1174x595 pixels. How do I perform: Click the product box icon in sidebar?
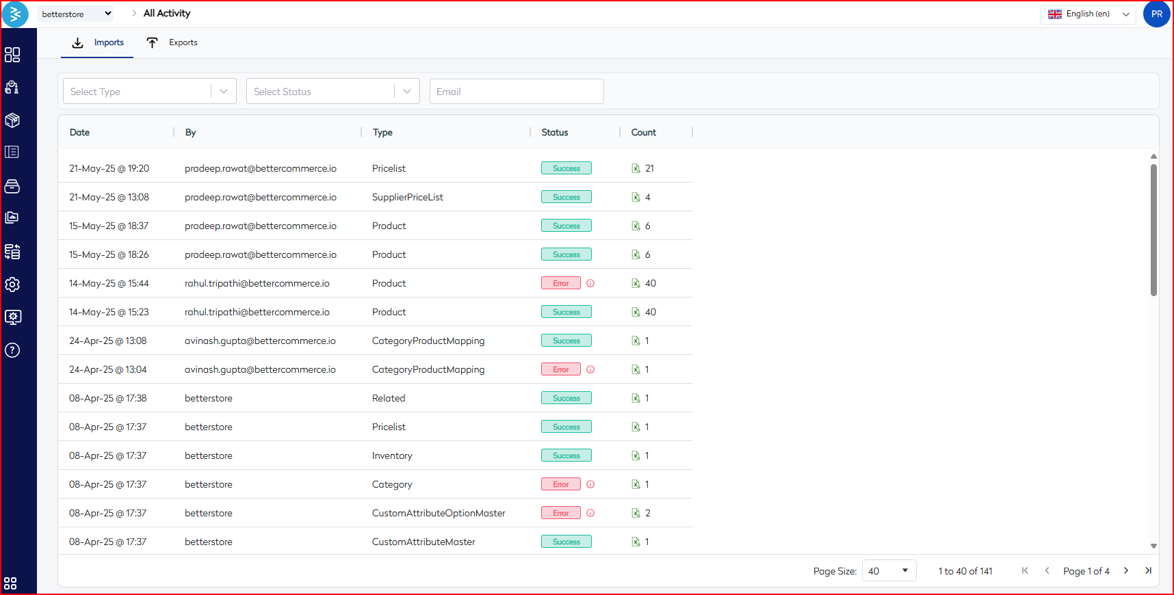pyautogui.click(x=12, y=120)
